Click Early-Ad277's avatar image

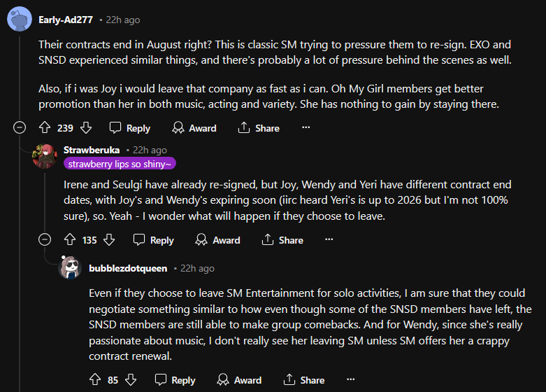point(19,19)
